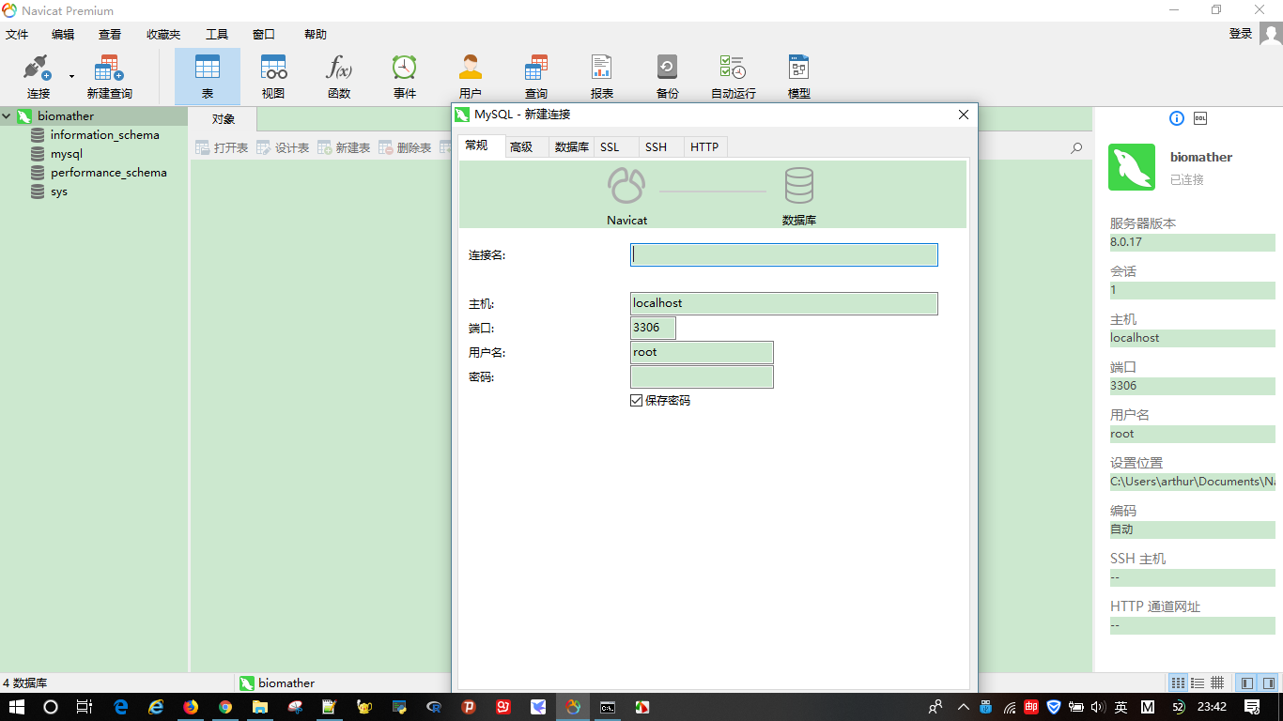This screenshot has width=1283, height=721.
Task: Toggle the left navigation pane button
Action: [1247, 683]
